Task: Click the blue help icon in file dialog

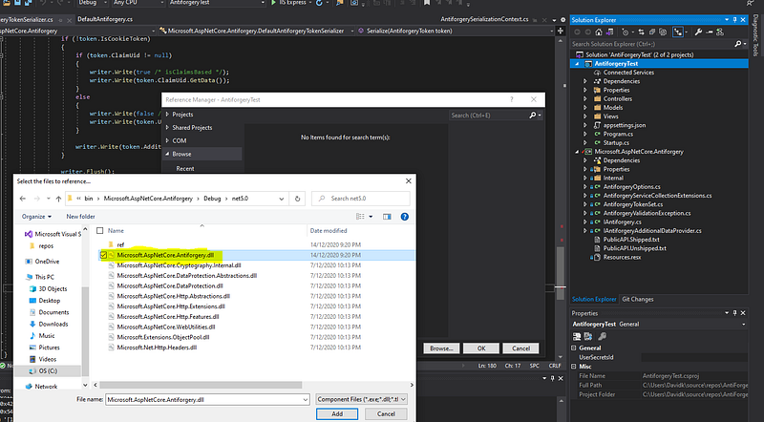Action: point(404,217)
